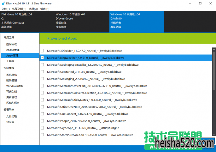The image size is (216, 152).
Task: Open the 恢复功能(R) menu
Action: [19, 9]
